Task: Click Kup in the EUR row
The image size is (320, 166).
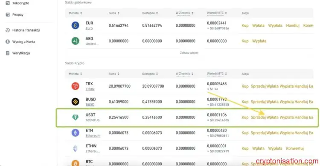Action: click(245, 26)
